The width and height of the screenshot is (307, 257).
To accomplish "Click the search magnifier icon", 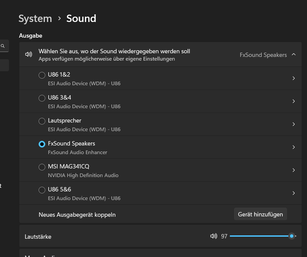I will point(3,46).
